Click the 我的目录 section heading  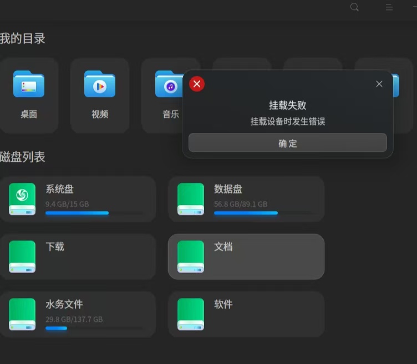22,39
